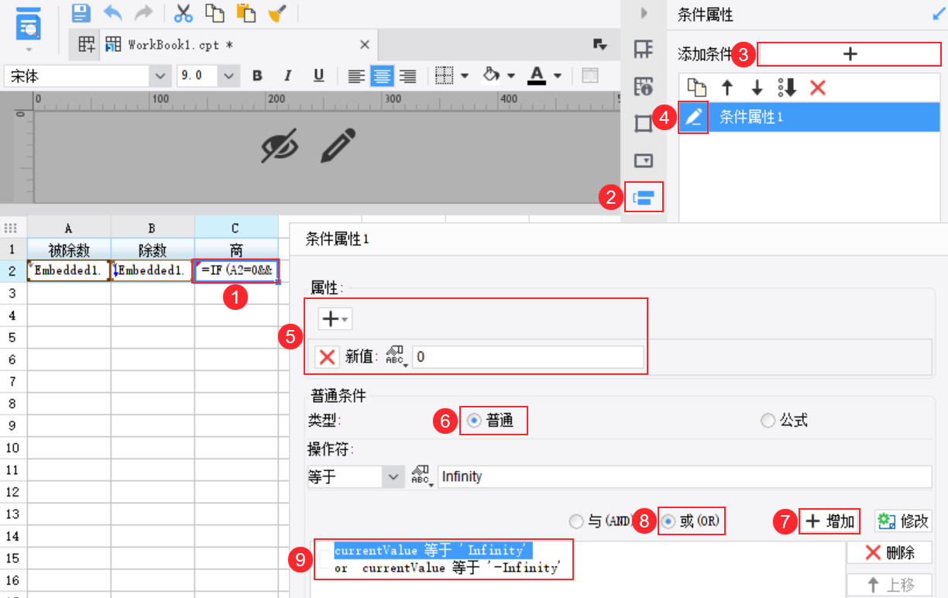This screenshot has height=598, width=948.
Task: Collapse the right panel with the arrow icon
Action: [x=643, y=13]
